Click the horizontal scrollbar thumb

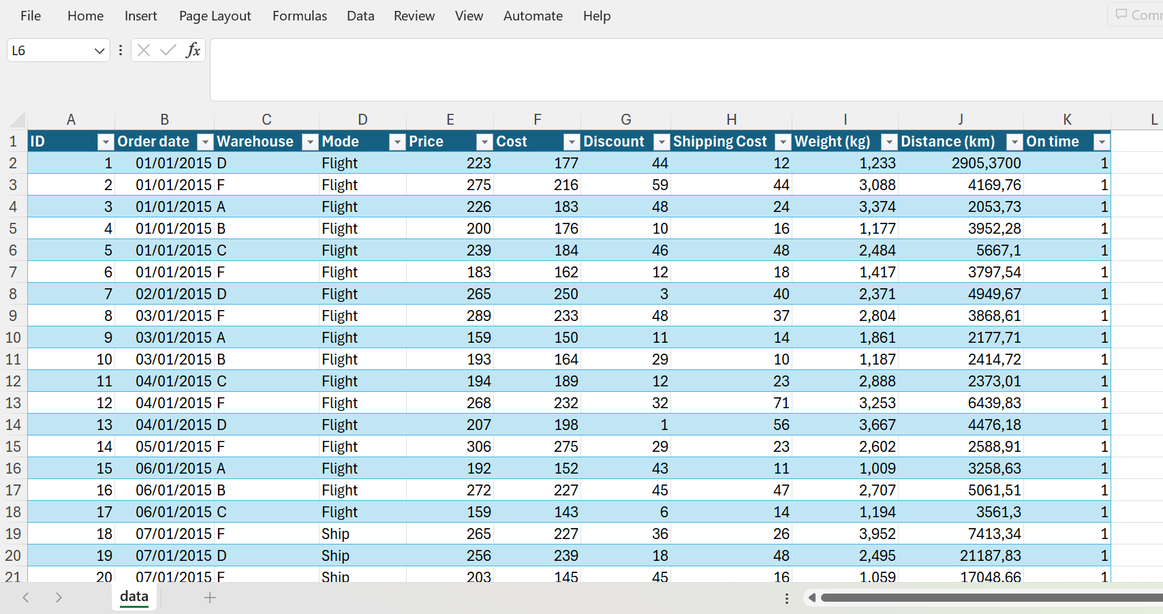click(988, 598)
